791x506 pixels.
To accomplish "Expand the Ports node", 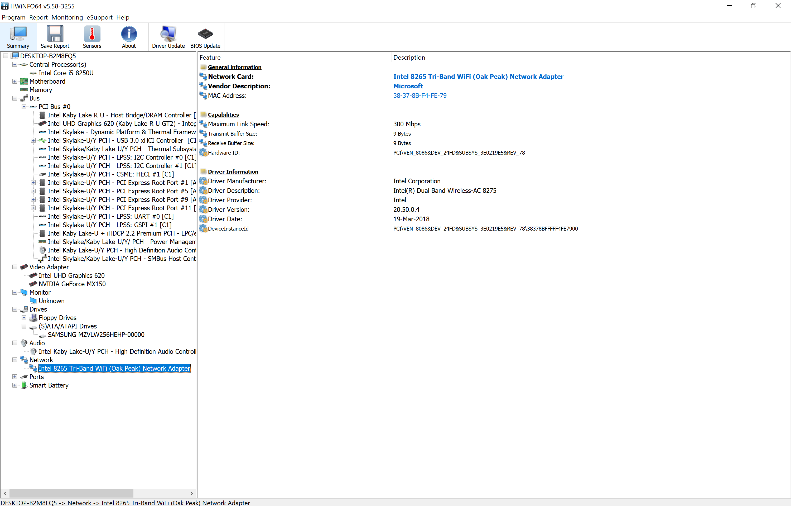I will click(15, 377).
